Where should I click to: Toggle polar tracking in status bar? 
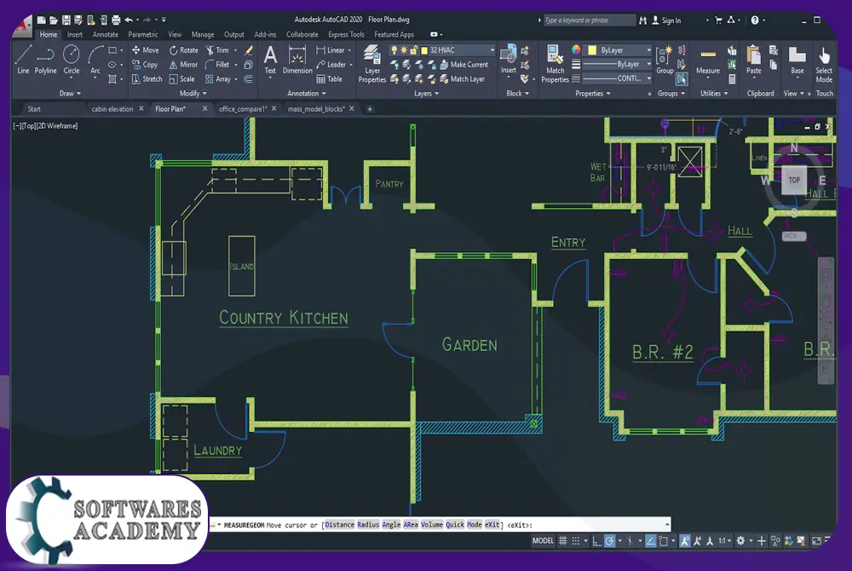click(610, 540)
